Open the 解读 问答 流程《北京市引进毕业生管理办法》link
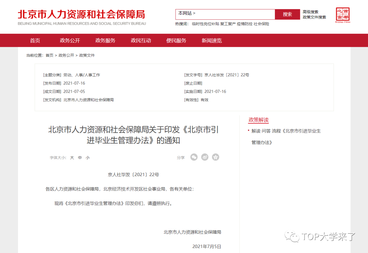 [286, 137]
